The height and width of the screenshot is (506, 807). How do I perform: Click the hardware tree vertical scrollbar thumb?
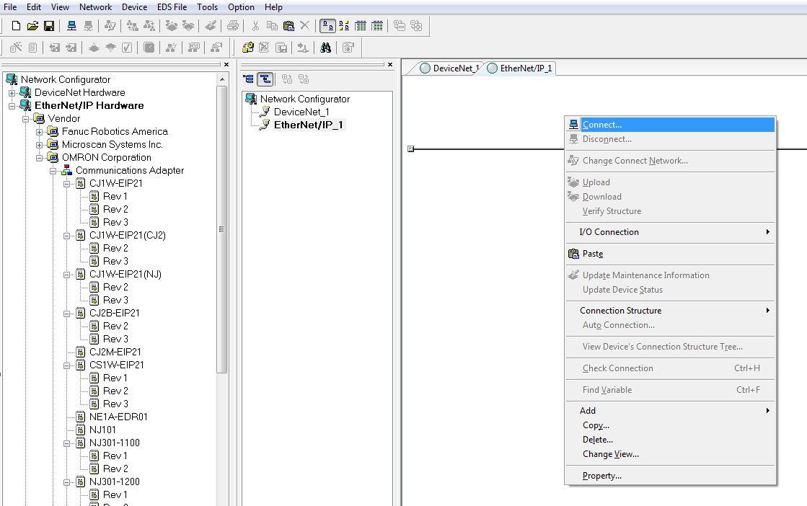(x=222, y=228)
